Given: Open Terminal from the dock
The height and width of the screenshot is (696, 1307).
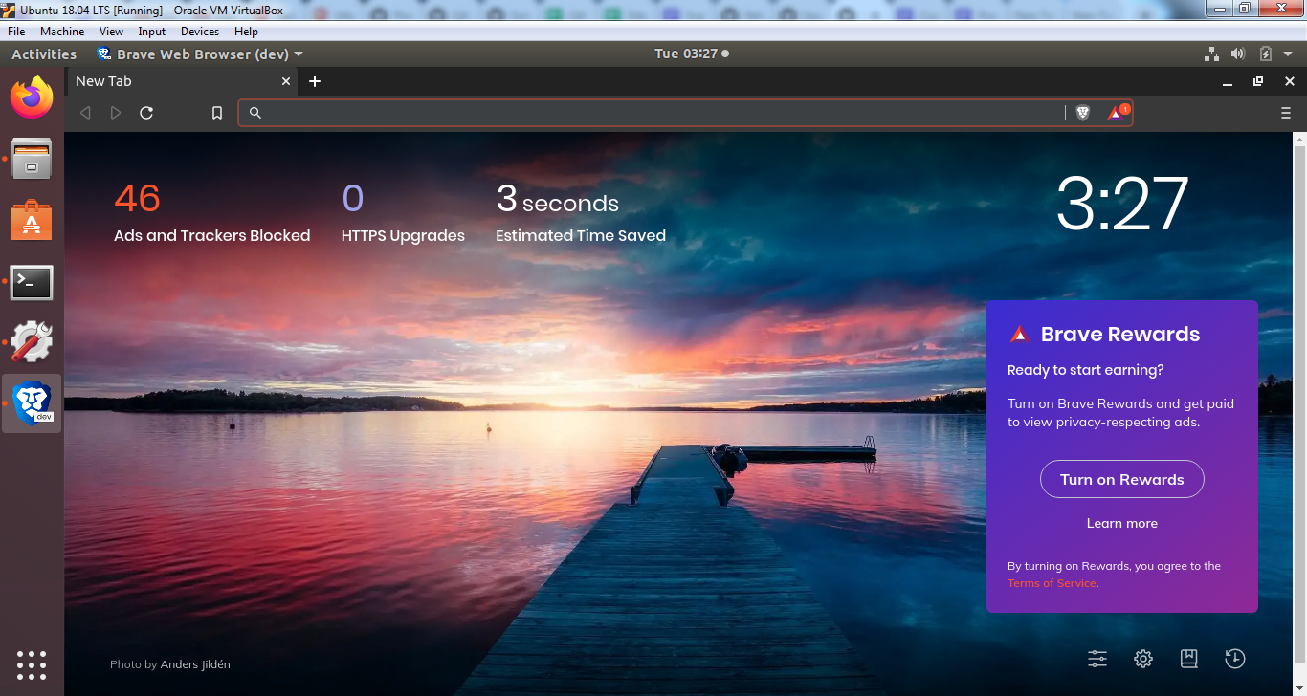Looking at the screenshot, I should coord(32,282).
